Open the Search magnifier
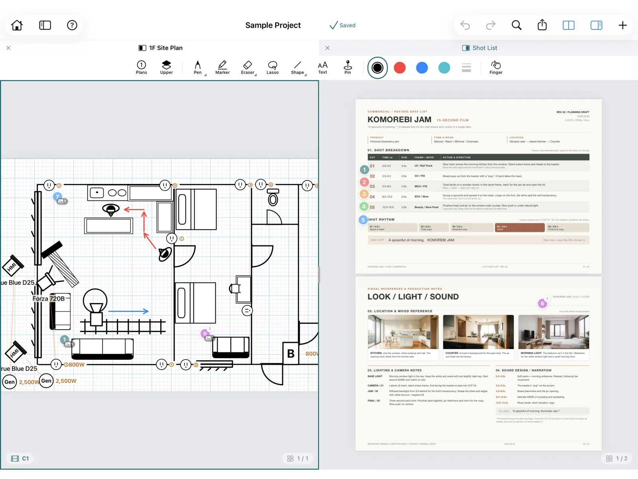 click(x=516, y=25)
